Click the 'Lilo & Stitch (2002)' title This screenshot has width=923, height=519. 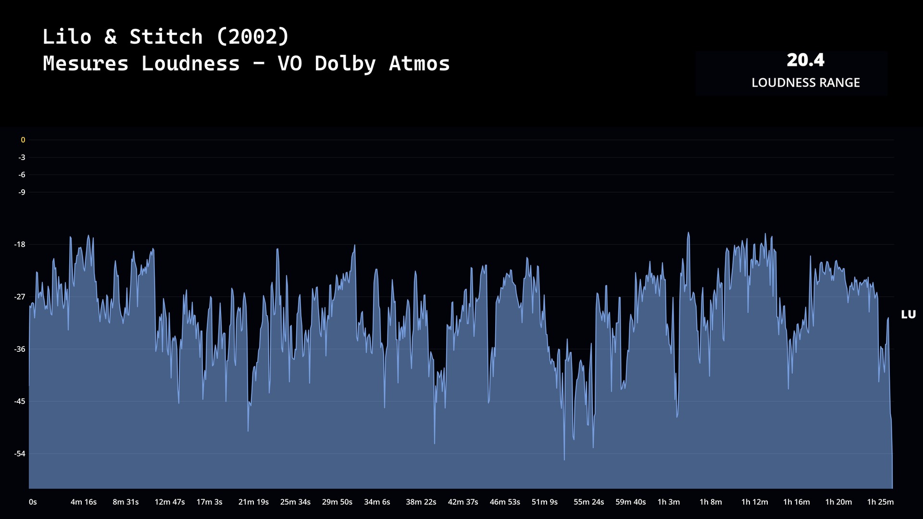pyautogui.click(x=166, y=37)
